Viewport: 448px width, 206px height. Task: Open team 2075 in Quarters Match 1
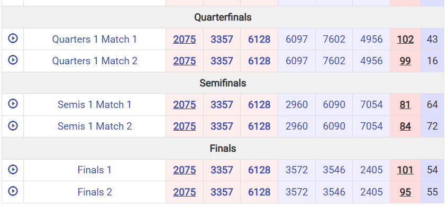185,40
